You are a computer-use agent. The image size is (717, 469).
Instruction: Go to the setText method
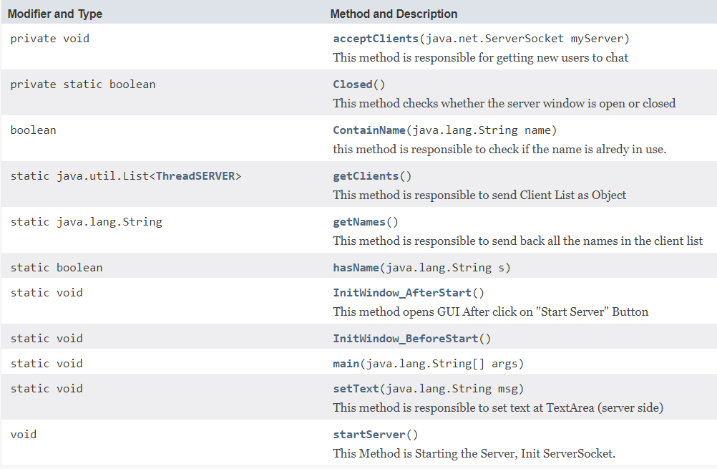click(x=356, y=389)
